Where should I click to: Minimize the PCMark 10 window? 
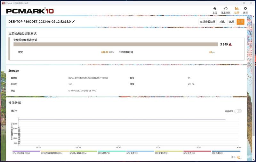point(237,3)
